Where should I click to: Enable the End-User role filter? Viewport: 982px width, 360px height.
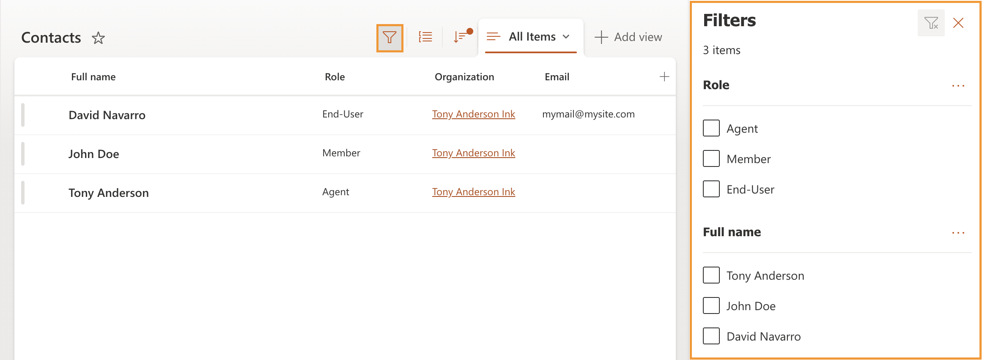coord(711,189)
